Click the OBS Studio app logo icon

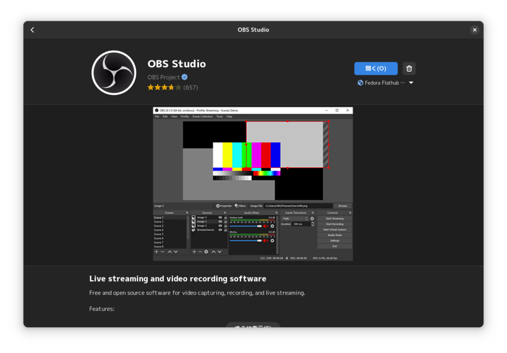[x=114, y=73]
